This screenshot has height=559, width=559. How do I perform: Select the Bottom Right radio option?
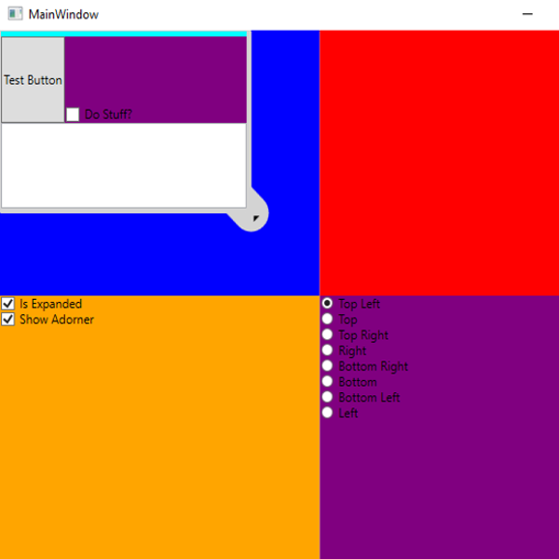pos(327,366)
